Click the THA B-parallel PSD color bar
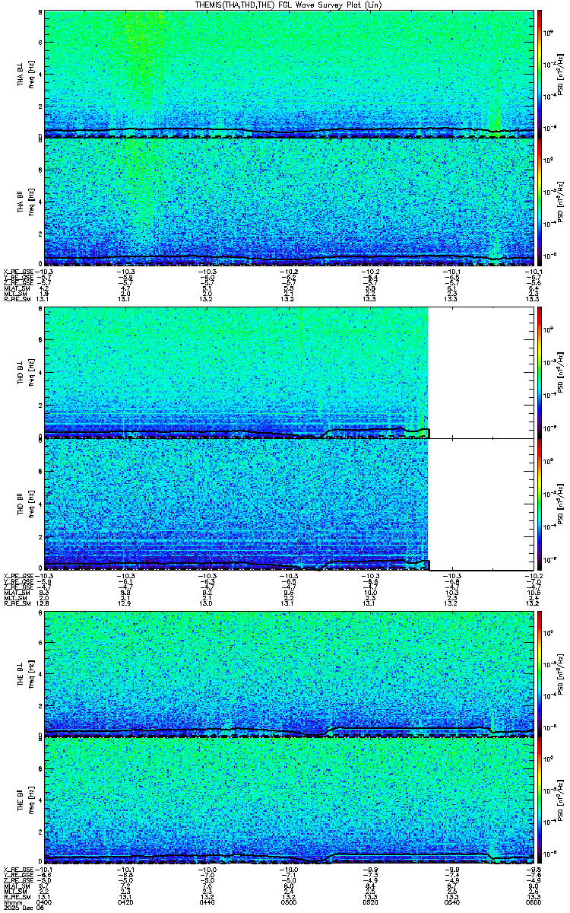This screenshot has height=913, width=570. (540, 201)
